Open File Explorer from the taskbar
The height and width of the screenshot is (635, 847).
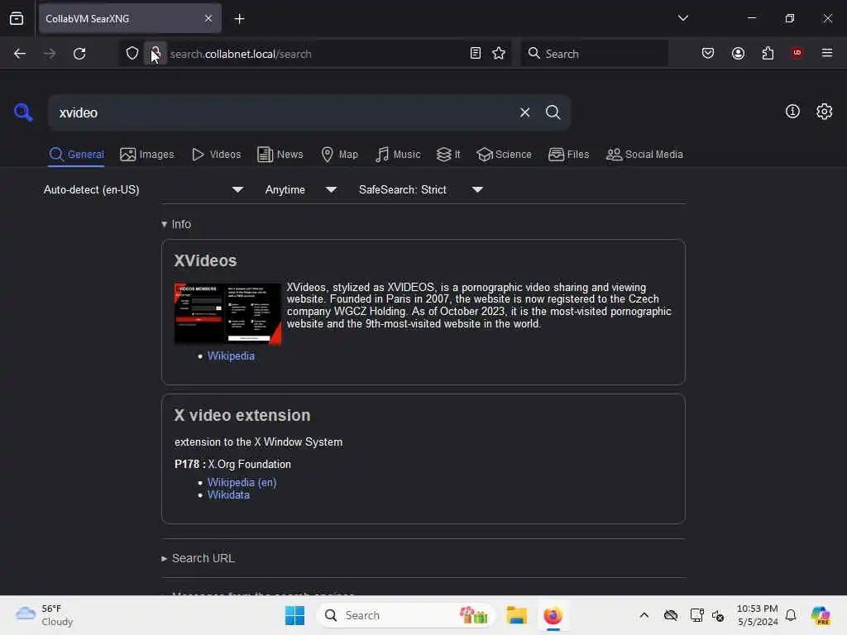(516, 615)
